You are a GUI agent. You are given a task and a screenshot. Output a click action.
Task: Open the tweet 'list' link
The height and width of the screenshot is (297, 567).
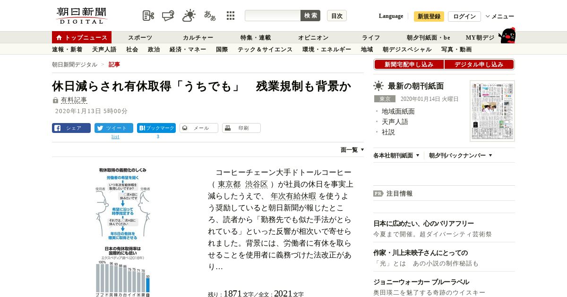[115, 137]
